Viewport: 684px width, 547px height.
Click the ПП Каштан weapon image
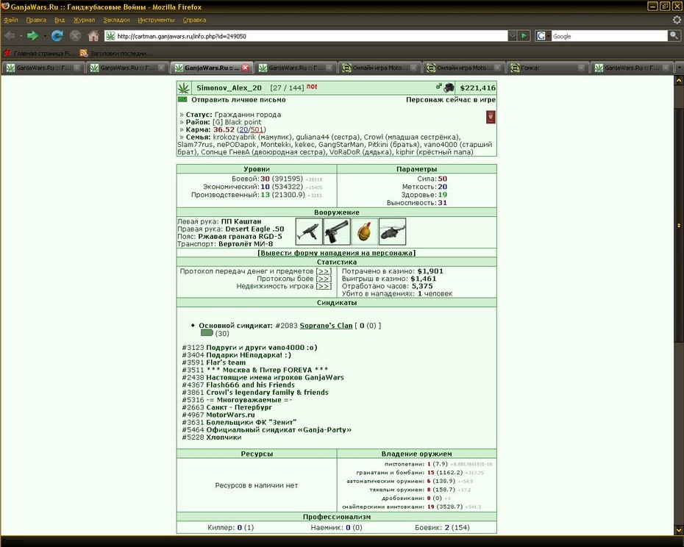309,231
